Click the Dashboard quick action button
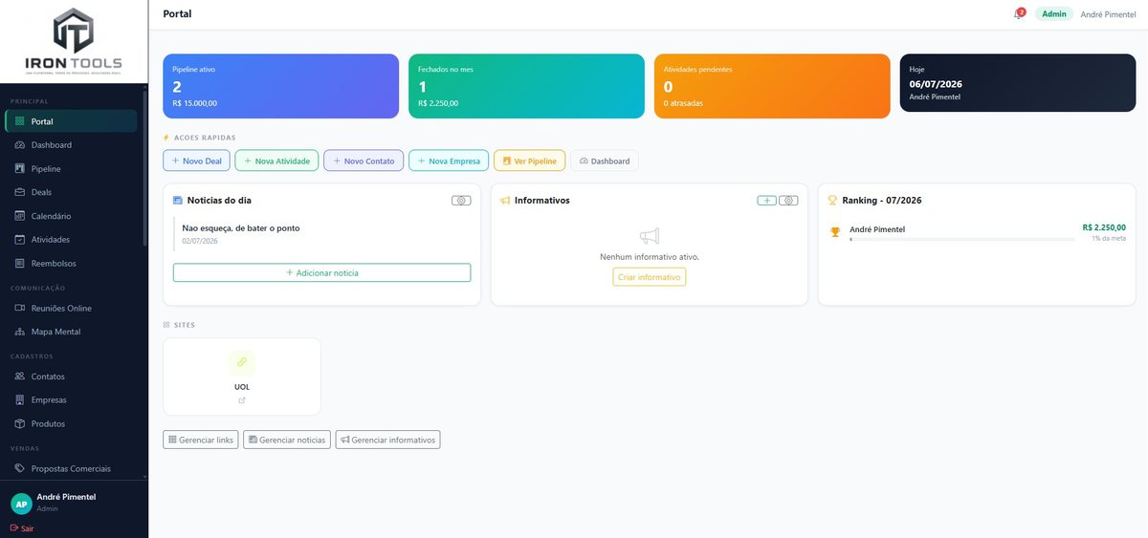The height and width of the screenshot is (538, 1148). click(x=605, y=161)
